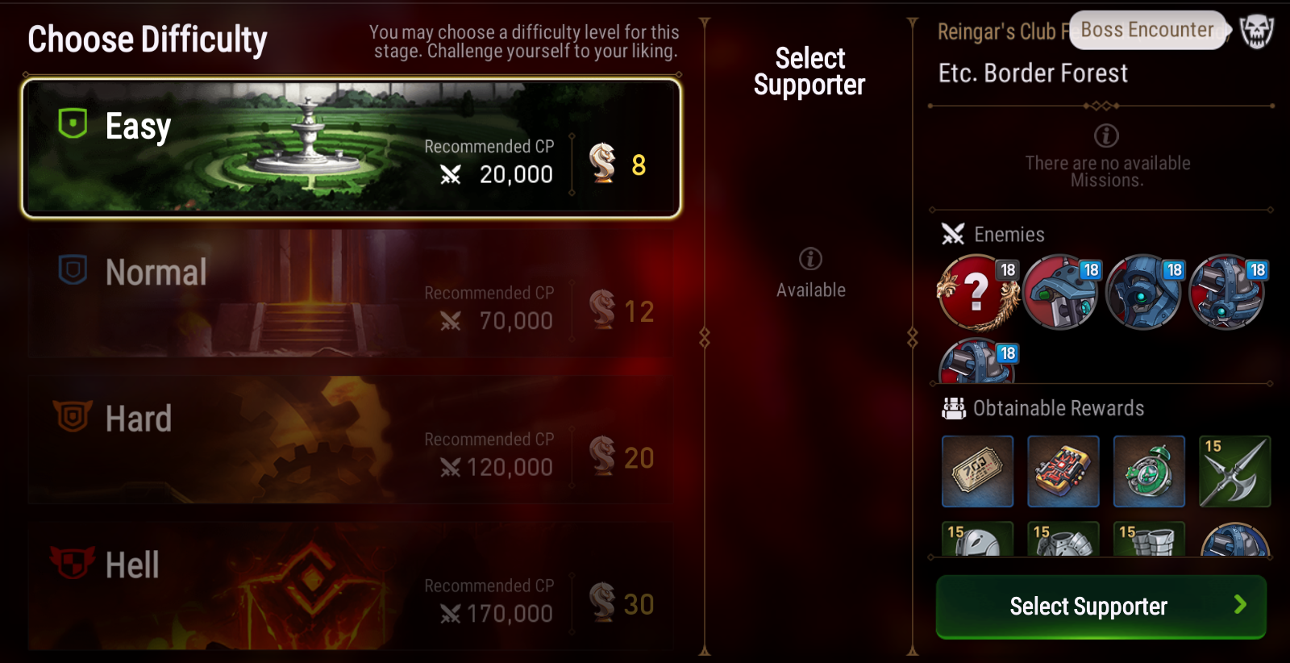Pick the Hard difficulty level
Image resolution: width=1290 pixels, height=663 pixels.
(x=352, y=440)
